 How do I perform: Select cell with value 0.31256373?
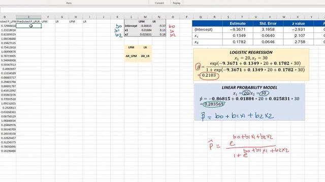click(x=8, y=143)
